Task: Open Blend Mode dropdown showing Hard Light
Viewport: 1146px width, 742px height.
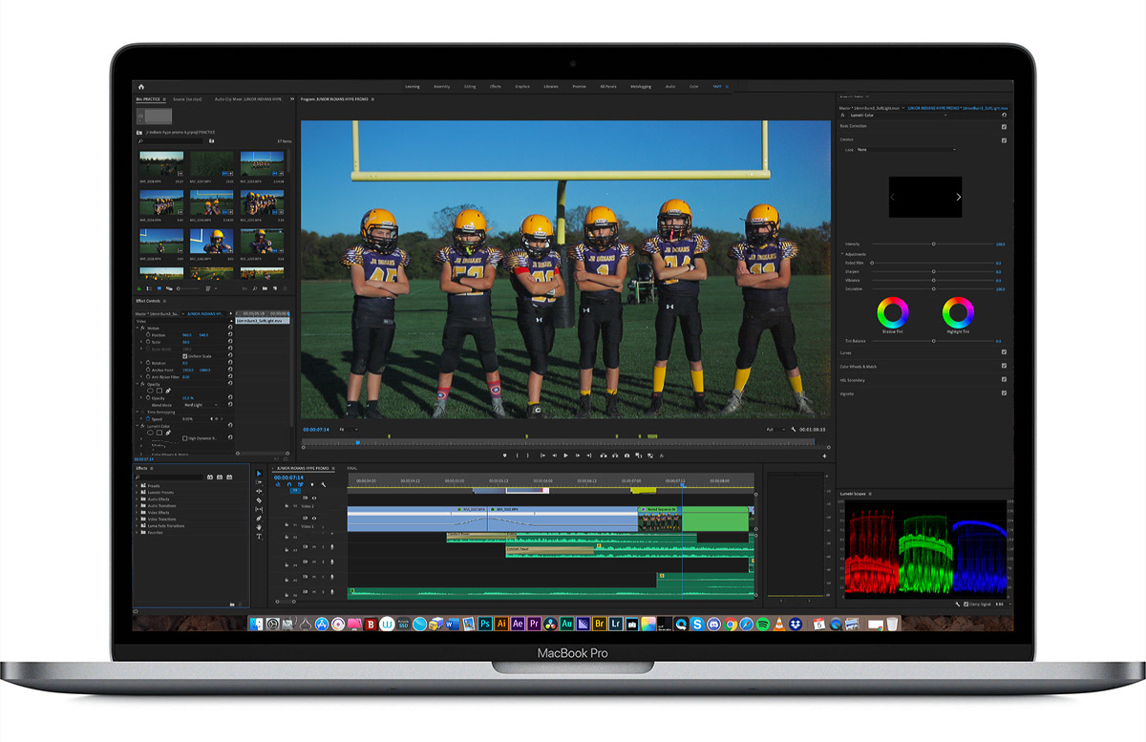Action: (201, 405)
